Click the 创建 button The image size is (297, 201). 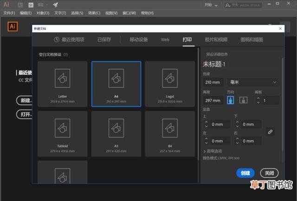click(245, 173)
